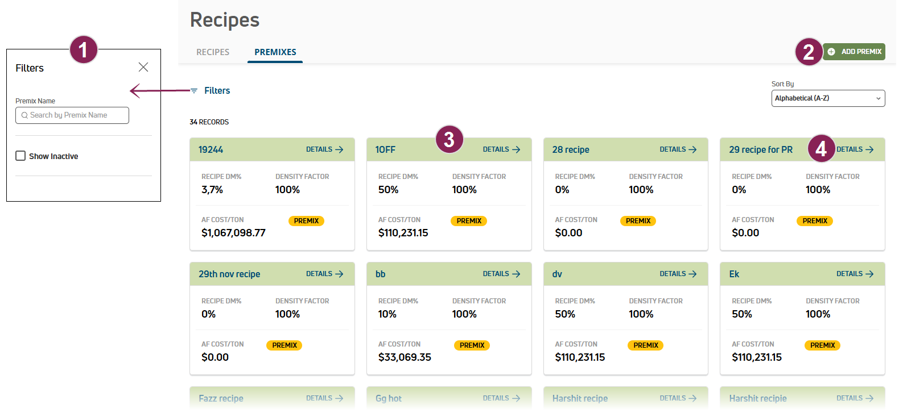
Task: Click the arrow icon on 28 recipe card
Action: (x=693, y=150)
